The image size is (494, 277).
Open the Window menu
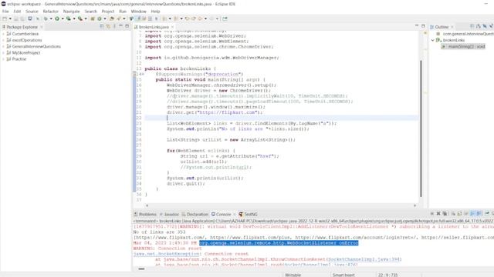[139, 12]
